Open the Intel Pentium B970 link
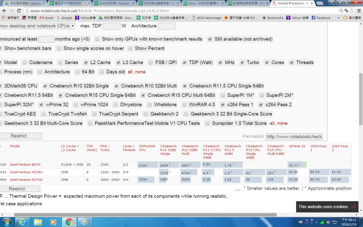Image resolution: width=363 pixels, height=227 pixels. (x=25, y=164)
